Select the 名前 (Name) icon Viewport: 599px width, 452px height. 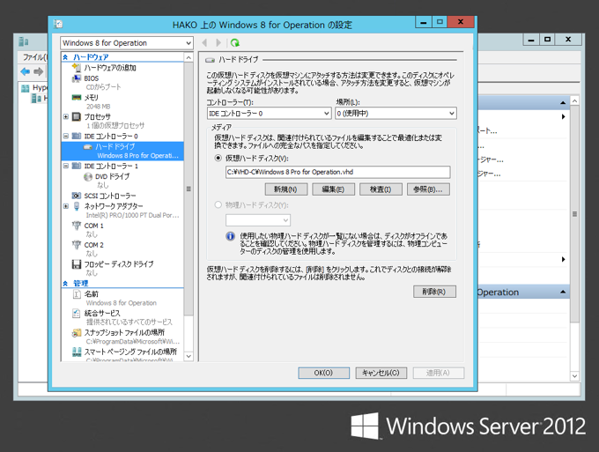pyautogui.click(x=77, y=293)
